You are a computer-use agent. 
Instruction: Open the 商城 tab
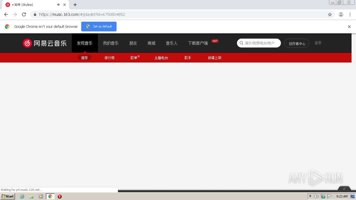tap(152, 43)
